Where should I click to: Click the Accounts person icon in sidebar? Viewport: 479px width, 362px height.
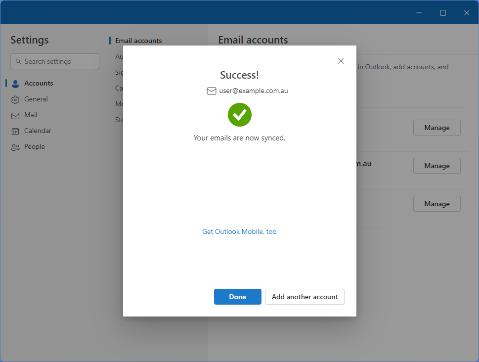(x=15, y=84)
